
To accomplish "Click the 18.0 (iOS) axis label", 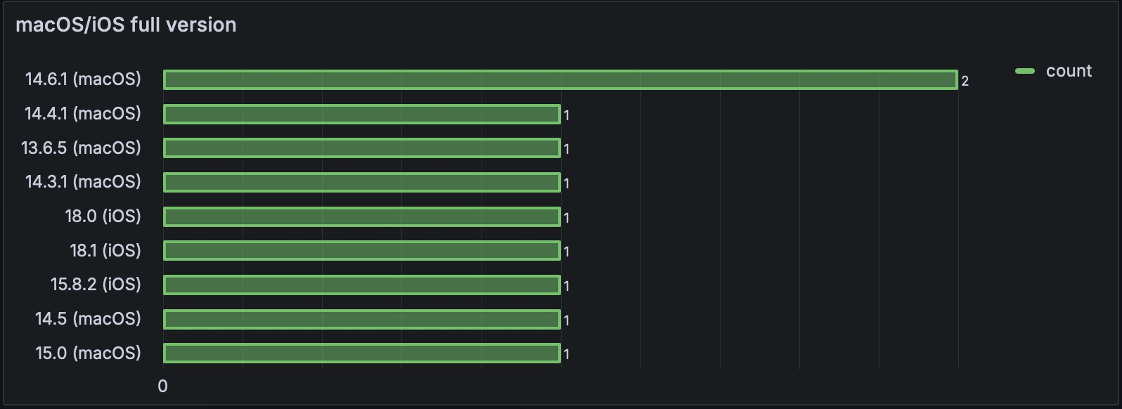I will pyautogui.click(x=103, y=216).
